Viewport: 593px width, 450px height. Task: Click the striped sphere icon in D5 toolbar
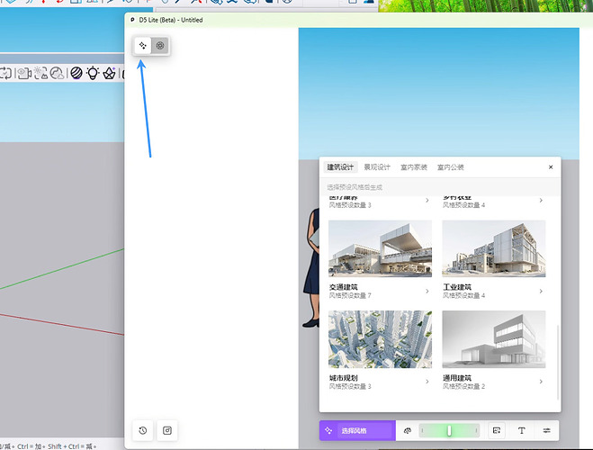76,73
